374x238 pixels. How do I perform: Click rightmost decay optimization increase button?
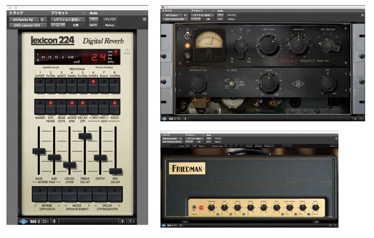pos(115,194)
